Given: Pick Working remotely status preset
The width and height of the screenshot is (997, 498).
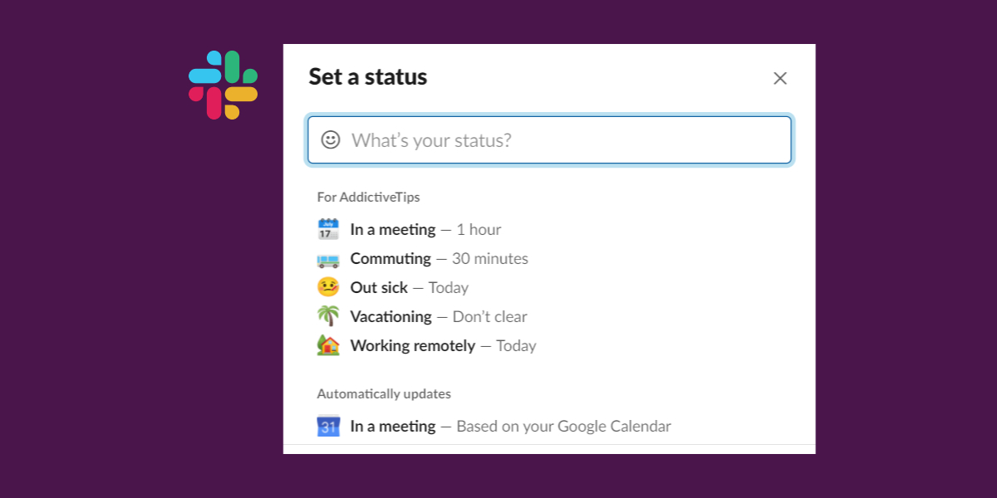Looking at the screenshot, I should tap(443, 346).
